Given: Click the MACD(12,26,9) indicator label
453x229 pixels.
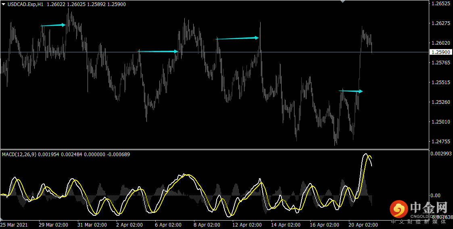Looking at the screenshot, I should point(19,155).
